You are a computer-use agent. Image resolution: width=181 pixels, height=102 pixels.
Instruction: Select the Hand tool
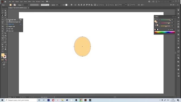pos(5,49)
